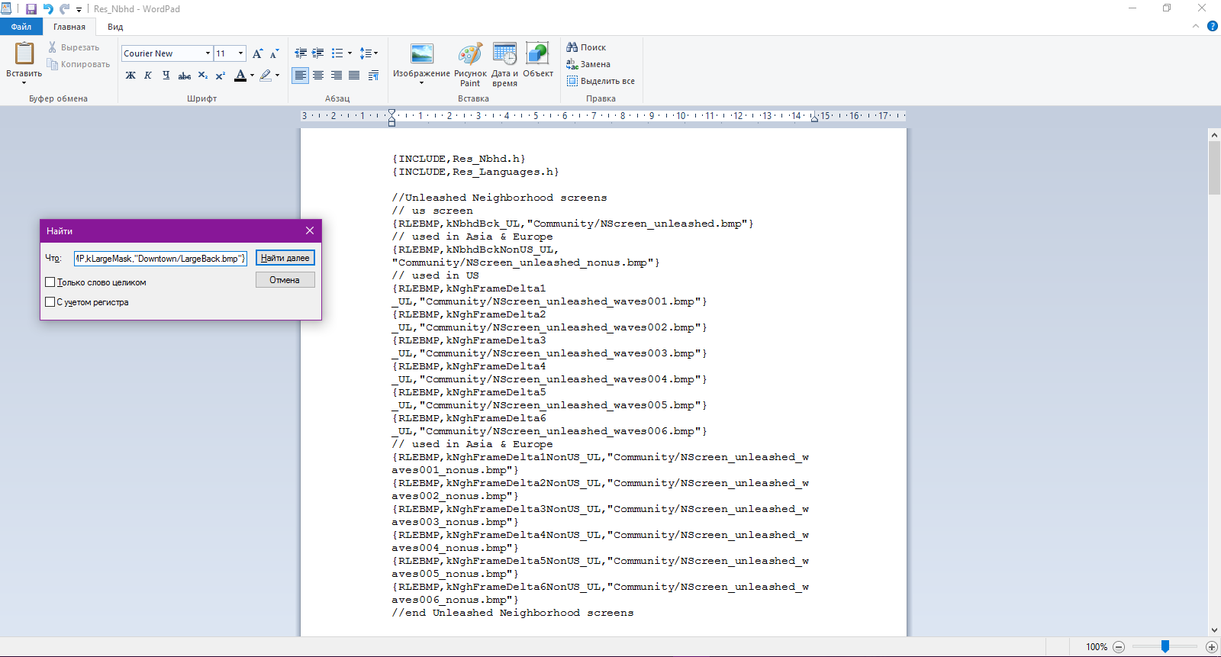Decrease paragraph indent

301,53
